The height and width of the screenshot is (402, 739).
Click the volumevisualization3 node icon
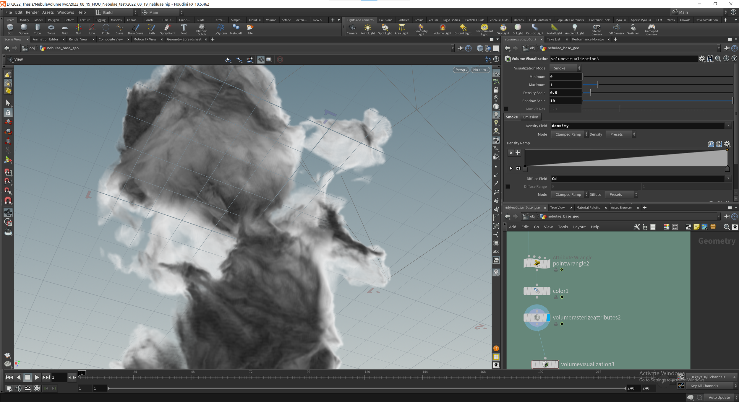tap(545, 364)
